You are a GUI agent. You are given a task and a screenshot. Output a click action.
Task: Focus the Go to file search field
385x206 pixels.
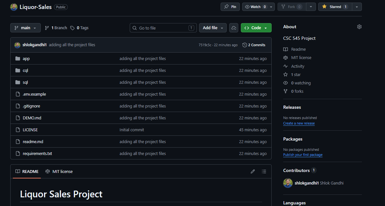pos(163,28)
